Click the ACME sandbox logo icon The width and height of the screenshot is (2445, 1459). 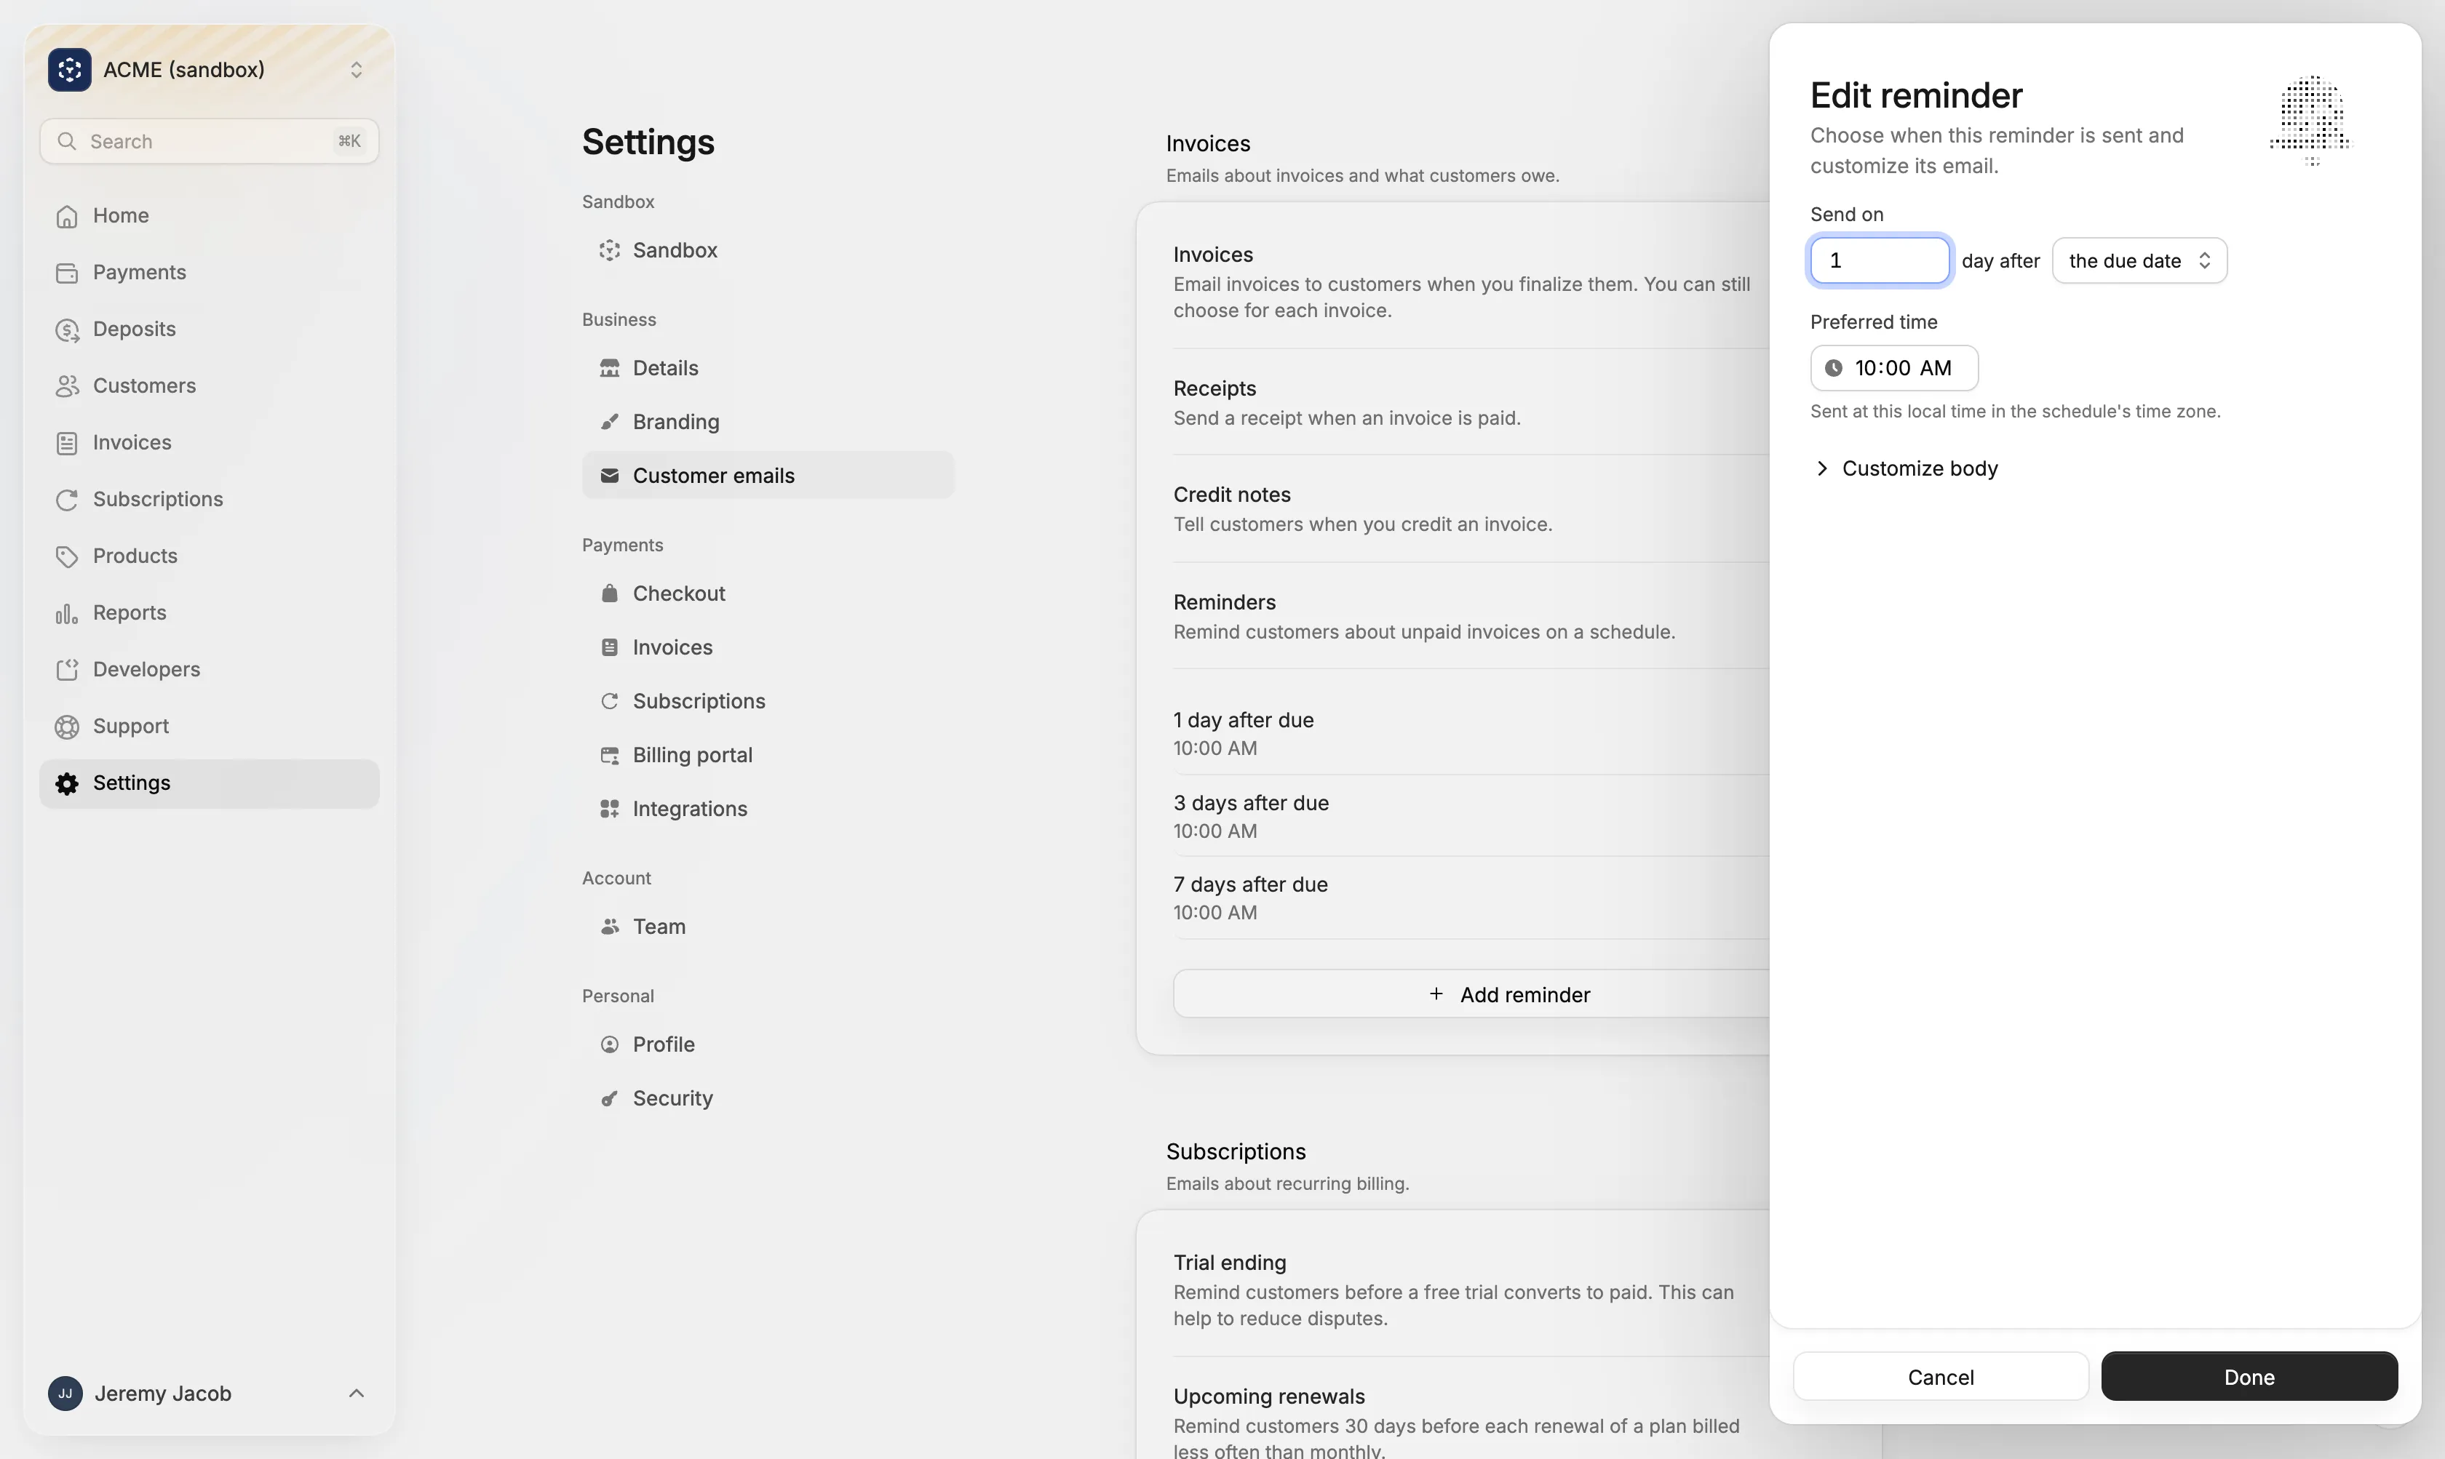69,70
